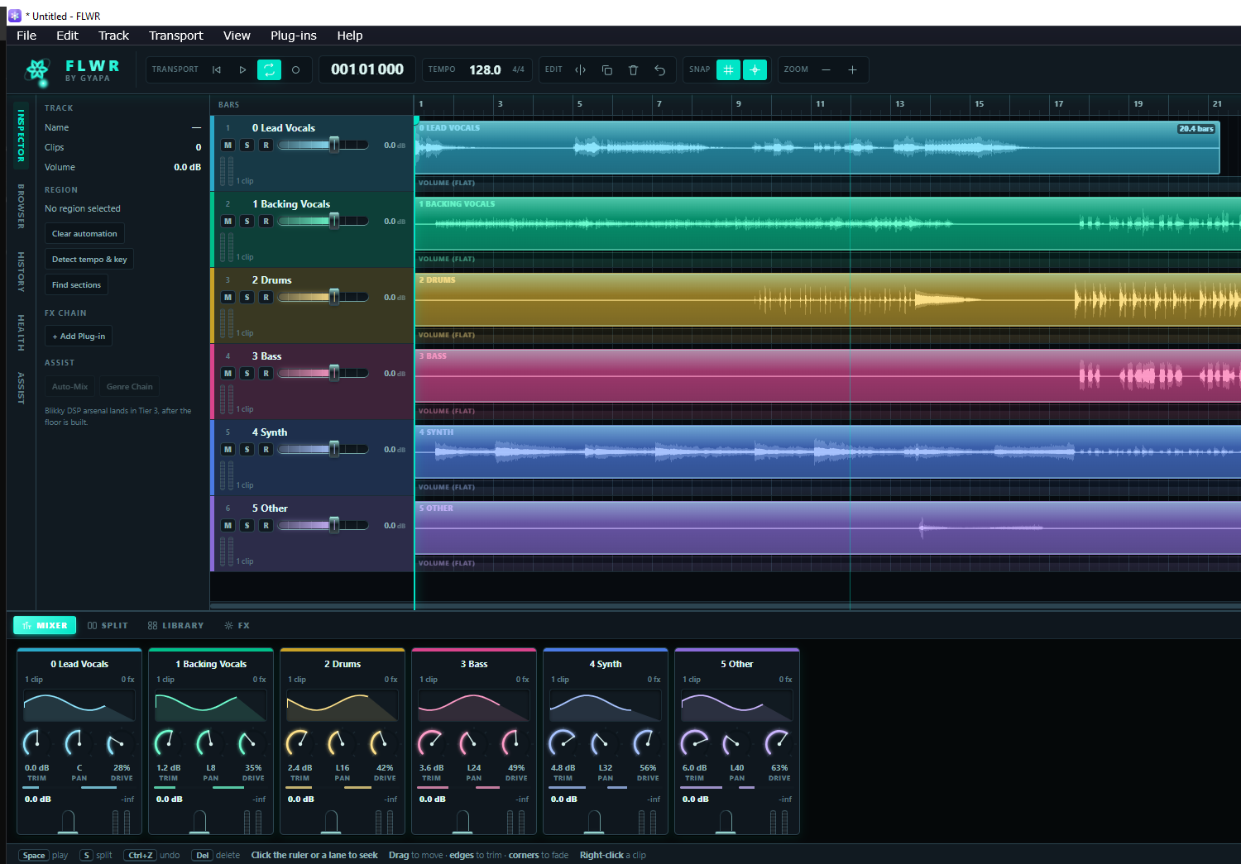Open the View menu
This screenshot has height=864, width=1241.
pos(237,36)
